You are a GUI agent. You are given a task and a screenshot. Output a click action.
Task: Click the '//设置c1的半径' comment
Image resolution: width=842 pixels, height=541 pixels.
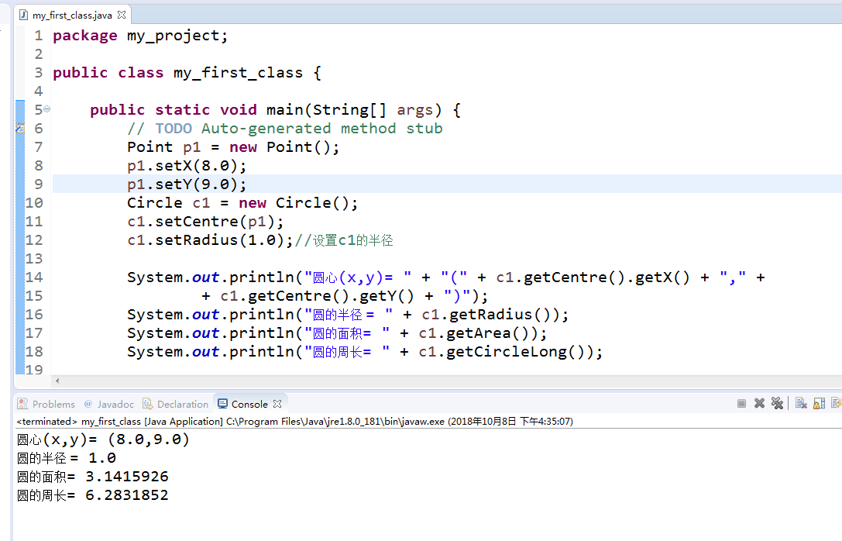(344, 240)
